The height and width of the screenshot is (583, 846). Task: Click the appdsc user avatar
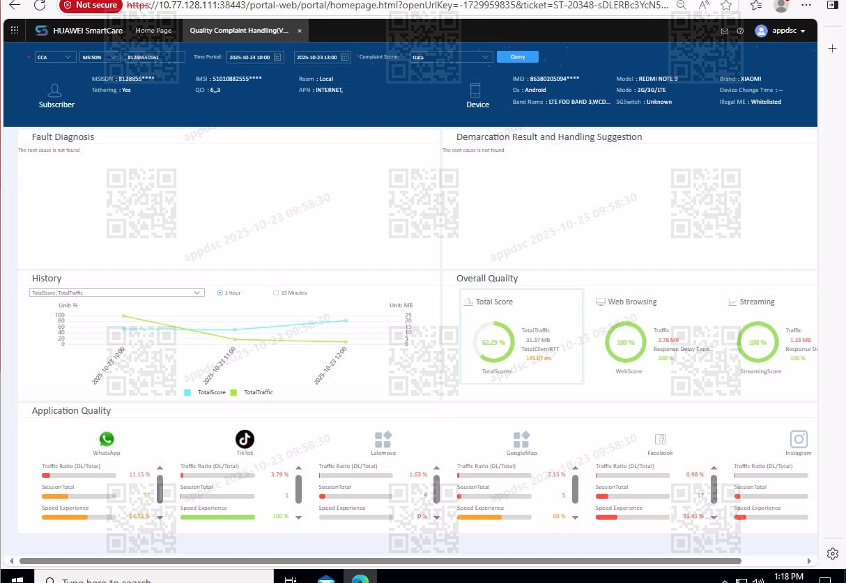tap(761, 31)
